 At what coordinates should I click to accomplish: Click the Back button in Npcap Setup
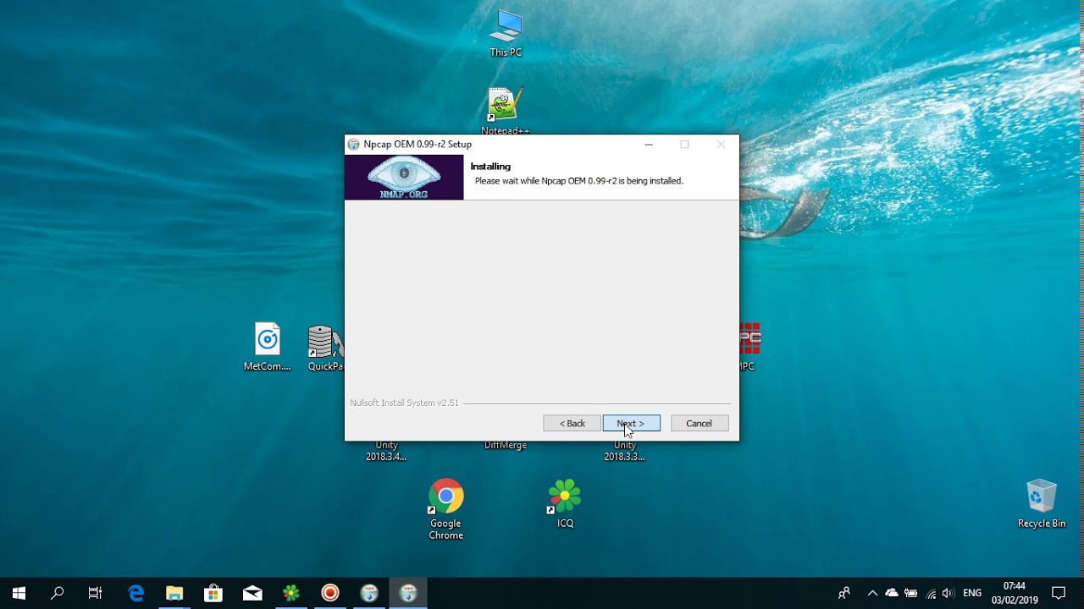572,423
